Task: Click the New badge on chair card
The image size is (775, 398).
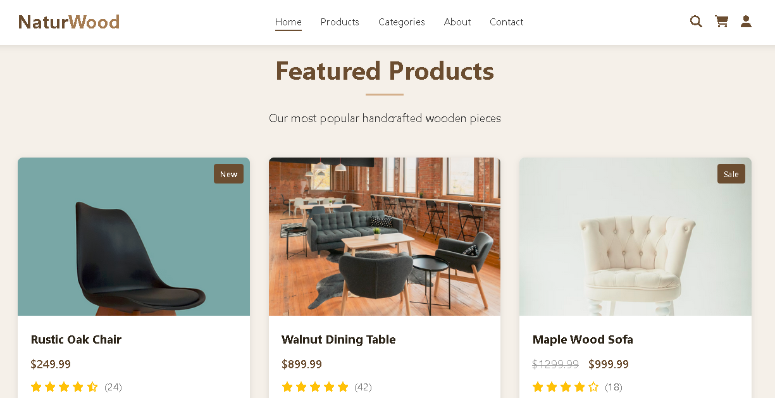Action: pyautogui.click(x=228, y=174)
